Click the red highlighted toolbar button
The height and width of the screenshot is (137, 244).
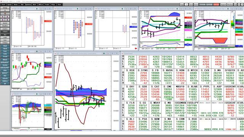tap(216, 5)
